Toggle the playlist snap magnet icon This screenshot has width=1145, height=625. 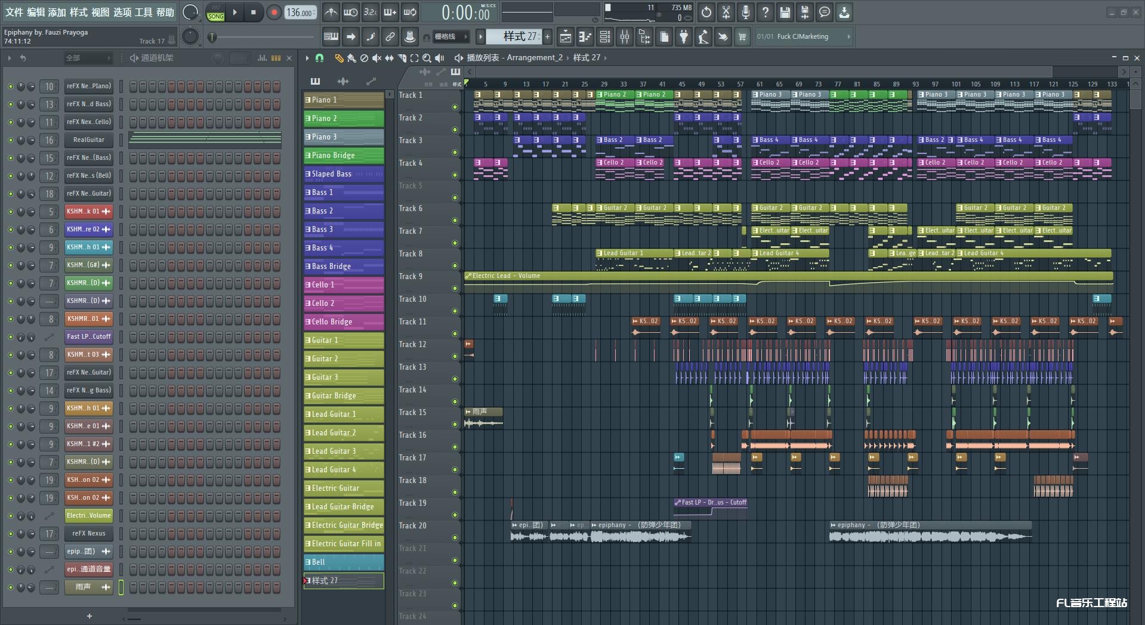(x=319, y=58)
